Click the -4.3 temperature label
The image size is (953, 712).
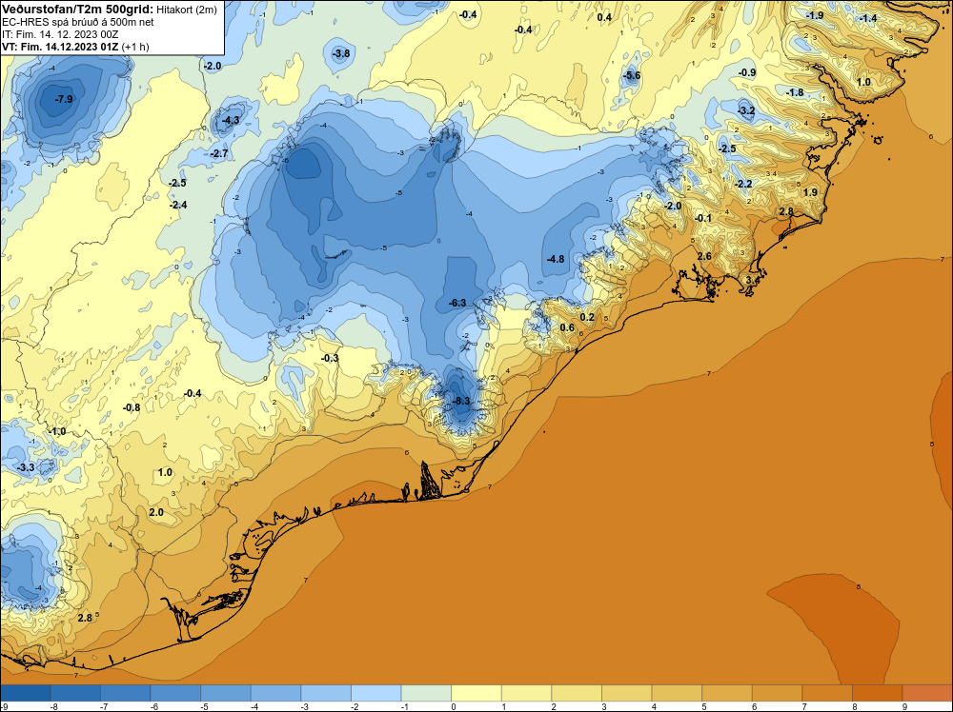coord(231,120)
